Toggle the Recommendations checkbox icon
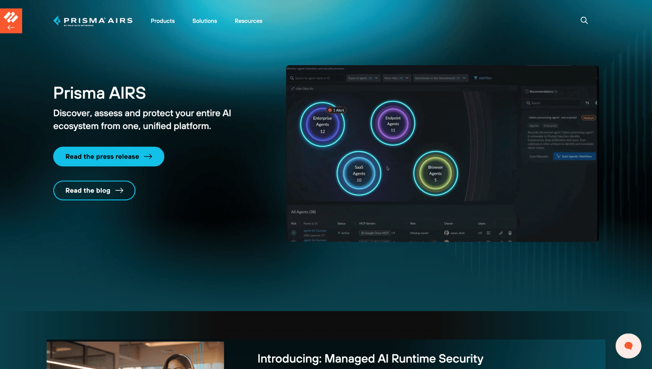The height and width of the screenshot is (369, 652). pos(527,92)
